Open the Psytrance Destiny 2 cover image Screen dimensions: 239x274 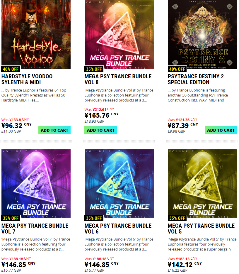(202, 35)
